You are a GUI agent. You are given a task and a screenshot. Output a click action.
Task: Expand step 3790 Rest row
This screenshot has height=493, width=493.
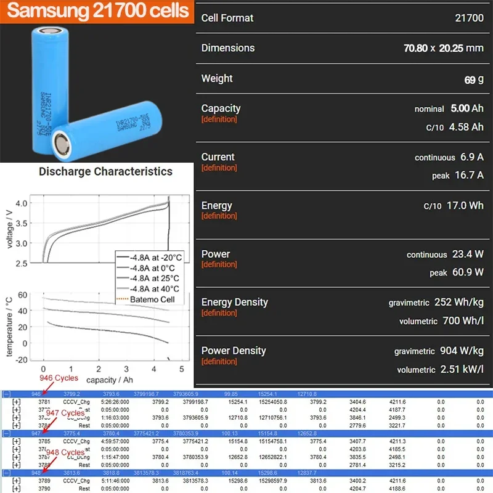[17, 489]
